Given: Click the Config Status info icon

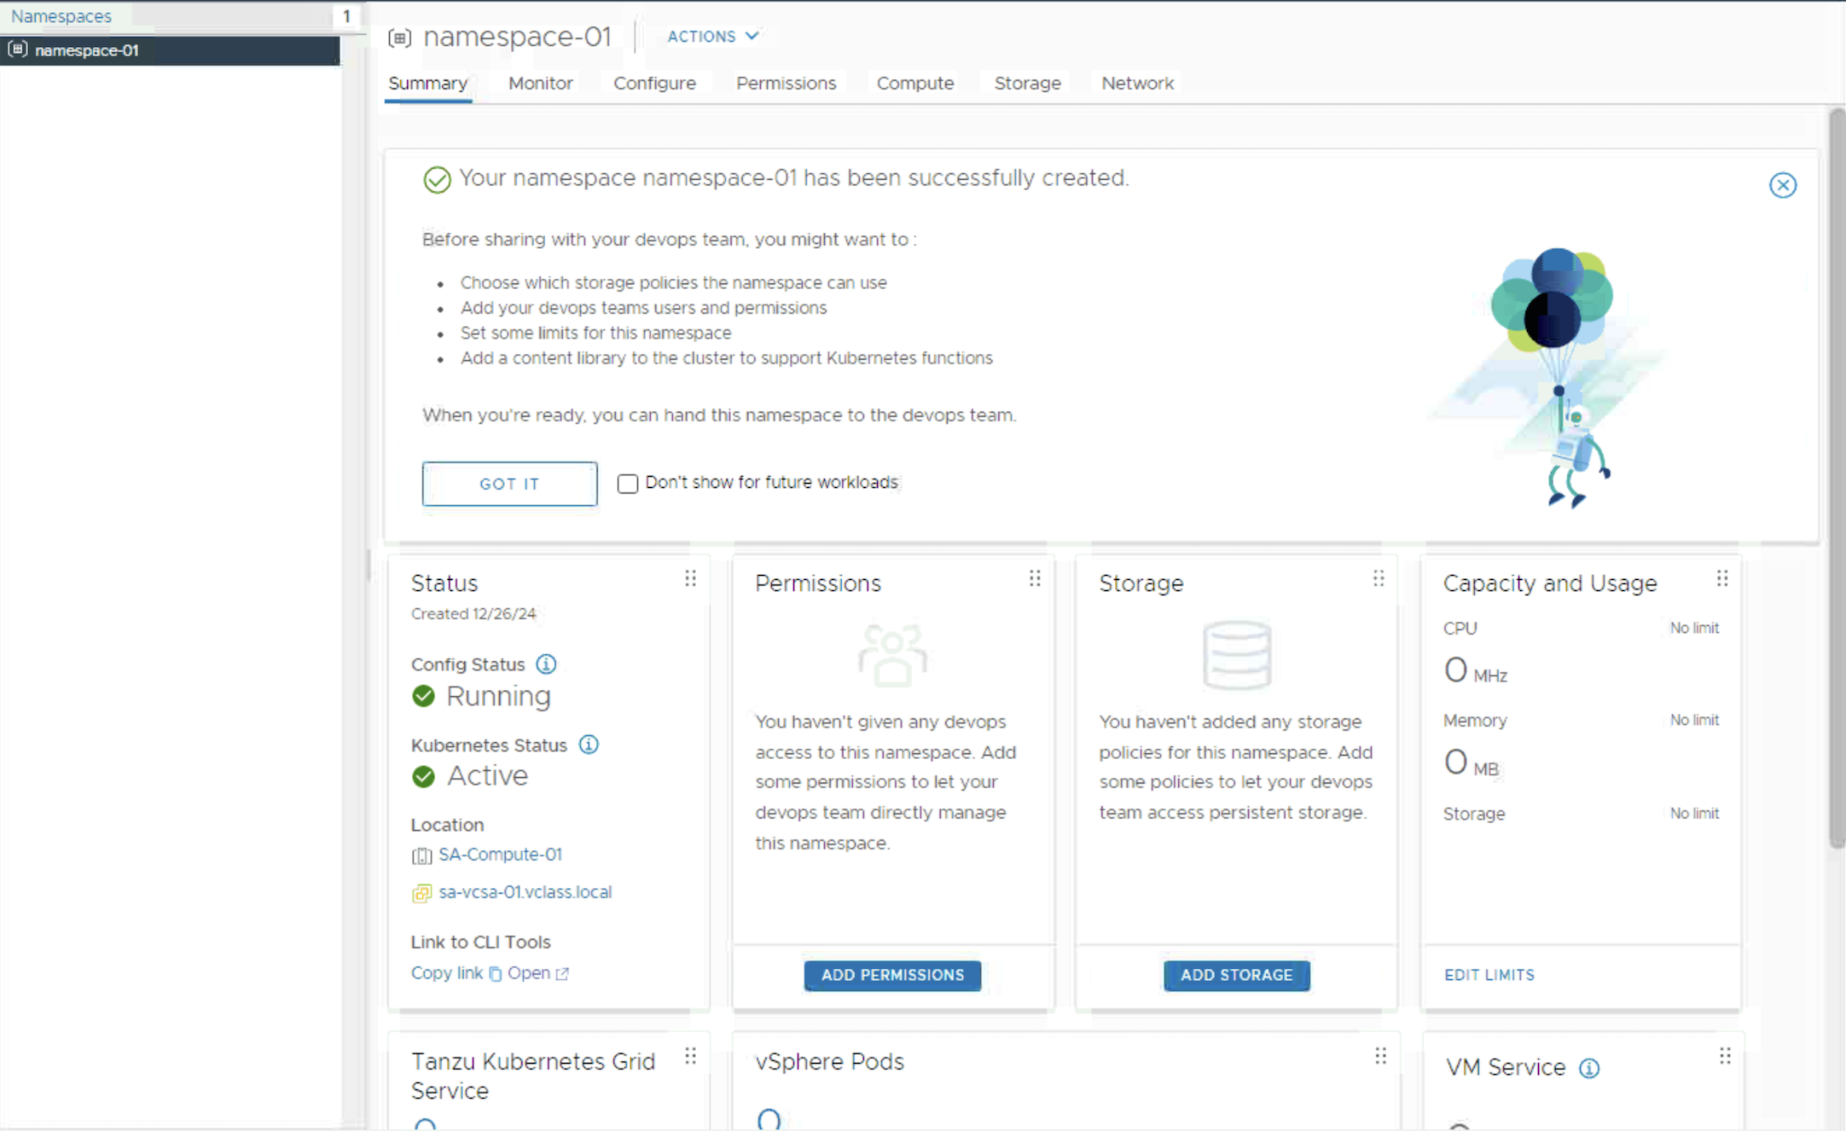Looking at the screenshot, I should click(546, 664).
